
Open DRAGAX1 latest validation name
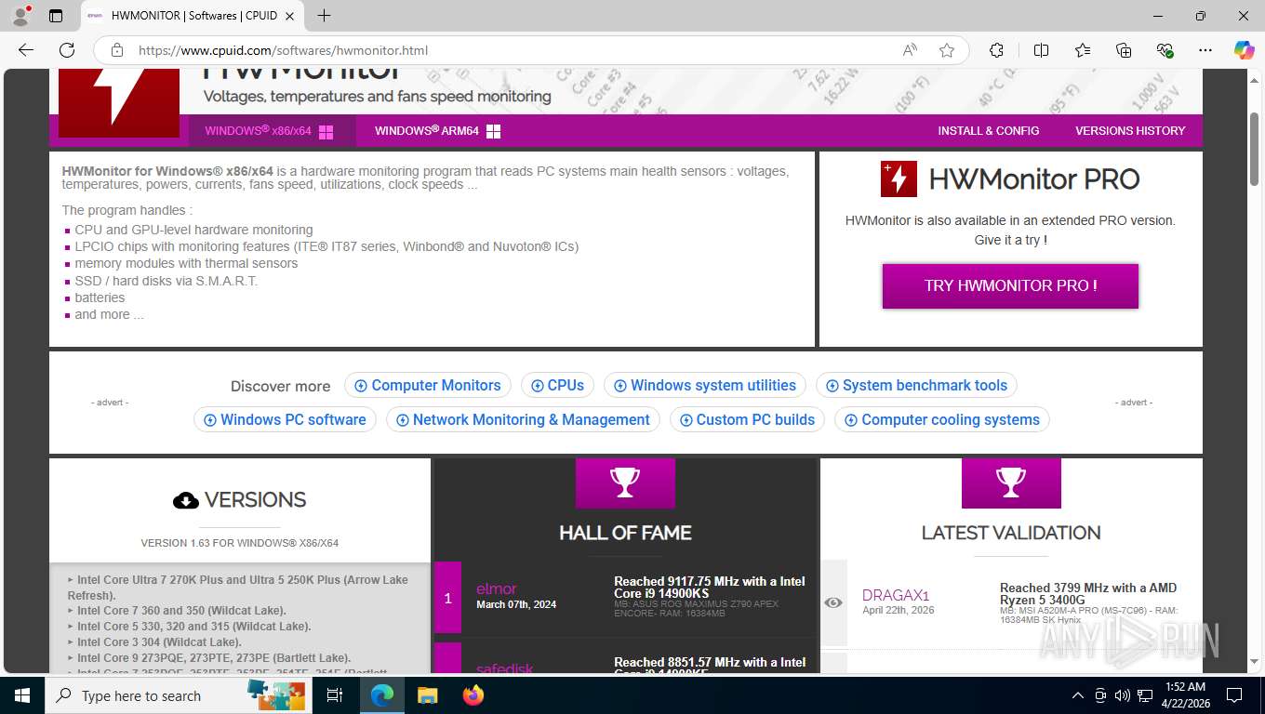pos(896,595)
